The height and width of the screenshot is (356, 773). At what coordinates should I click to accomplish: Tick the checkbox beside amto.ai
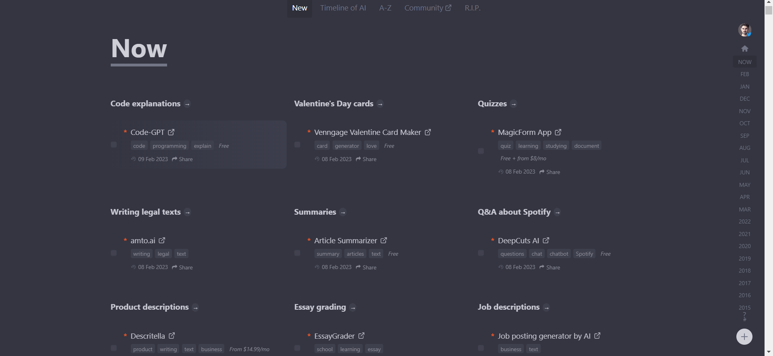[x=114, y=253]
